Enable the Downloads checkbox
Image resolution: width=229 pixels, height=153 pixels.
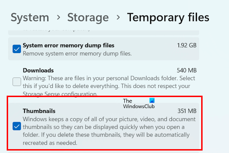point(17,82)
